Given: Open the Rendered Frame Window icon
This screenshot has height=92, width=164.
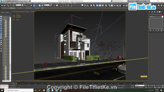Looking at the screenshot, I should pyautogui.click(x=112, y=5).
